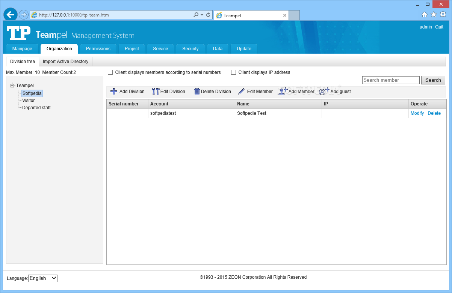This screenshot has width=452, height=293.
Task: Select Teampel root tree item
Action: (x=25, y=86)
